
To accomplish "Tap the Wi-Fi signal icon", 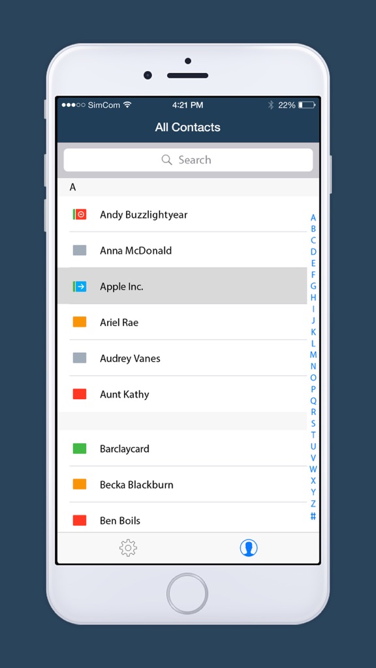I will [x=127, y=104].
